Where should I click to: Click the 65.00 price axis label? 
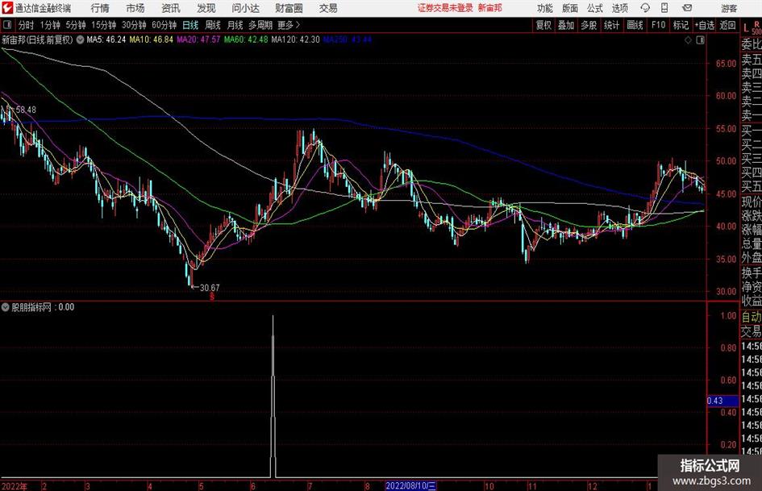726,64
